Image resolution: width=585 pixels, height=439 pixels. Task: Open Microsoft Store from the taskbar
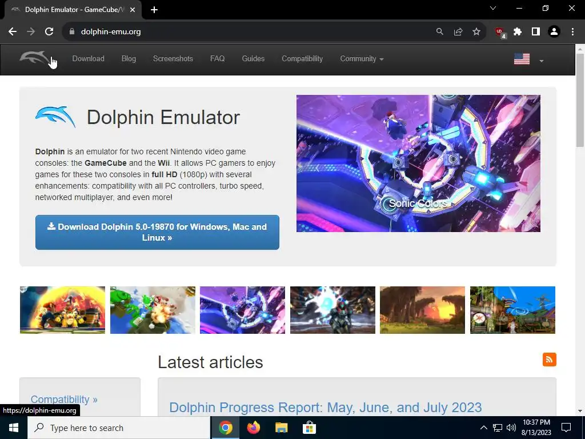pyautogui.click(x=309, y=428)
